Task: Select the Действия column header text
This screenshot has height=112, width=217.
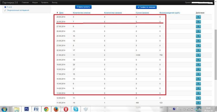Action: click(x=200, y=13)
